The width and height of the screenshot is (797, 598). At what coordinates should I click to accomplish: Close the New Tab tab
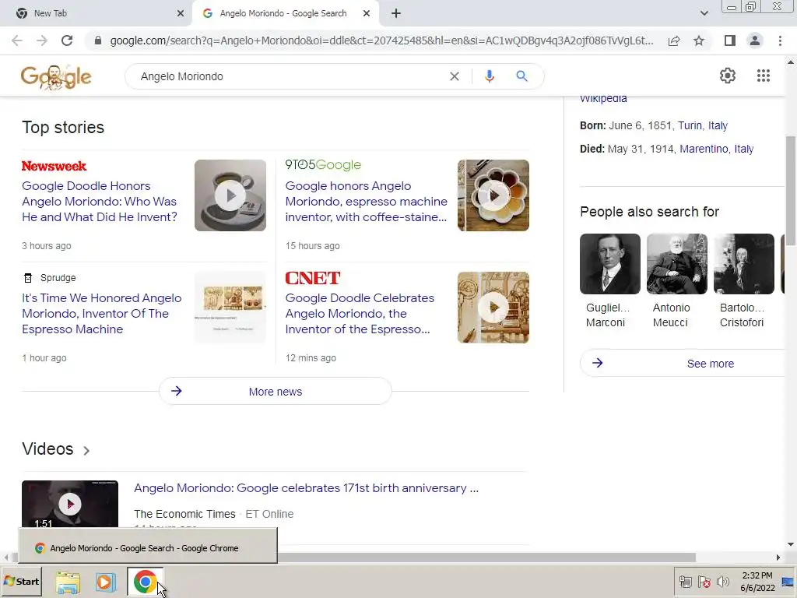pos(181,13)
